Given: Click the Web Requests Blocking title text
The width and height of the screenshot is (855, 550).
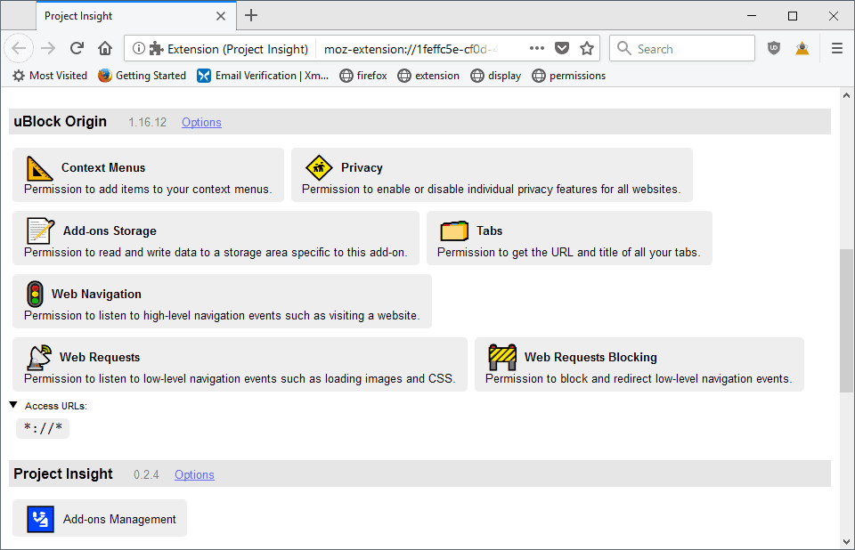Looking at the screenshot, I should [x=590, y=358].
